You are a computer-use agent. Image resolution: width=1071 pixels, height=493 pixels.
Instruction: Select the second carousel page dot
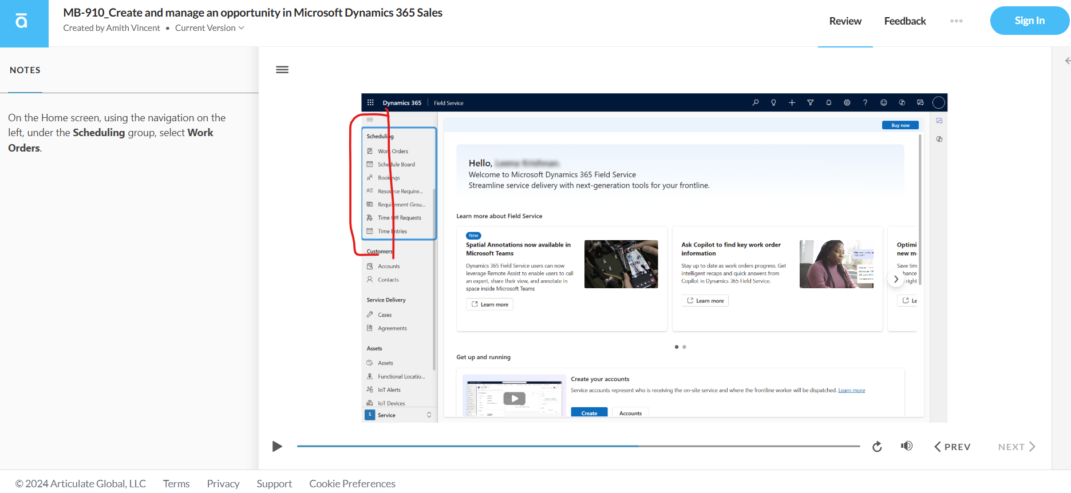(685, 347)
